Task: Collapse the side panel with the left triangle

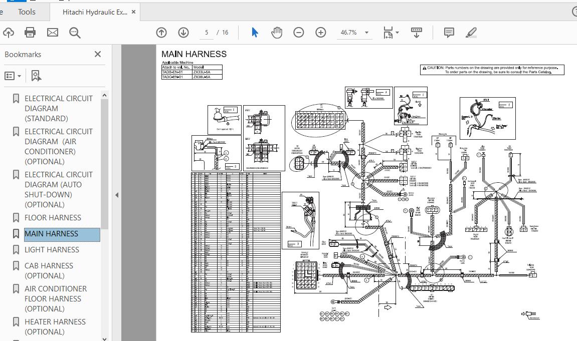Action: pyautogui.click(x=117, y=195)
